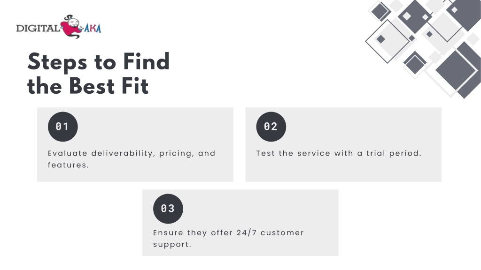
Task: Click the 'Test the service with a trial period' text
Action: pos(339,153)
